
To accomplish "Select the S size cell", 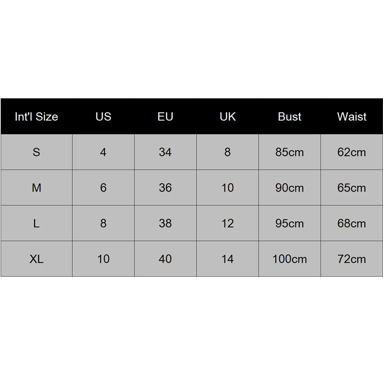I will pyautogui.click(x=36, y=152).
